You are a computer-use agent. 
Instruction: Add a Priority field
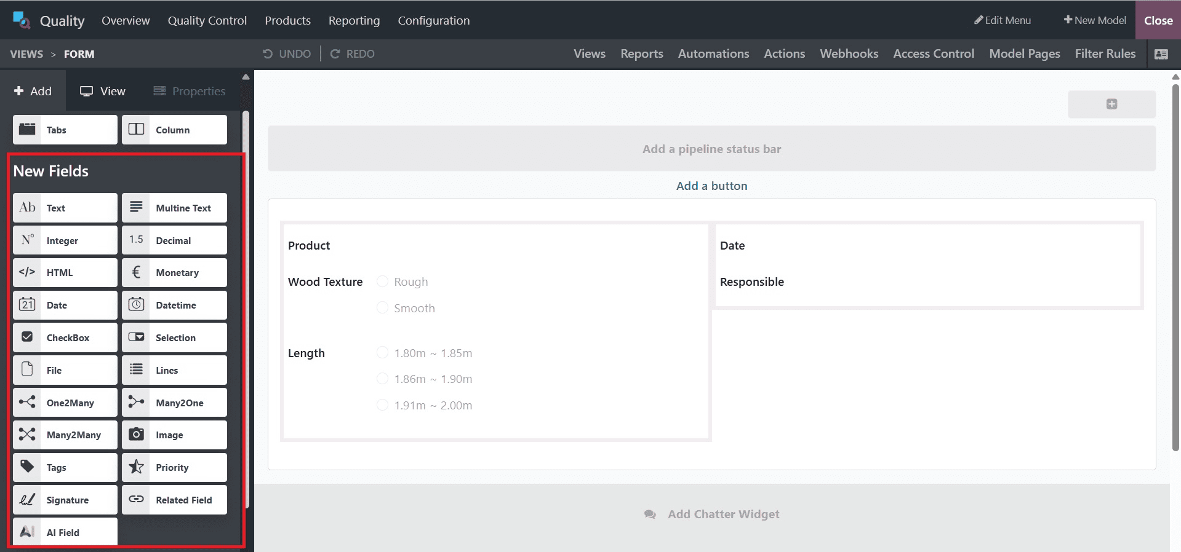174,467
